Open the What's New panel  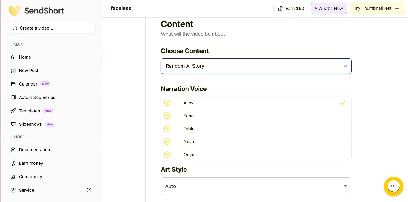tap(329, 8)
